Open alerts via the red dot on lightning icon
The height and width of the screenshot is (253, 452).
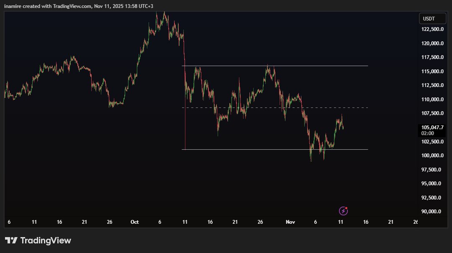pyautogui.click(x=347, y=207)
